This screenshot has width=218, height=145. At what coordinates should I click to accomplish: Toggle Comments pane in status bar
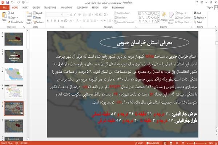(x=153, y=143)
